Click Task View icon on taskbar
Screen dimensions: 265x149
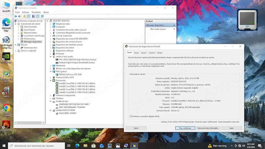tap(69, 146)
